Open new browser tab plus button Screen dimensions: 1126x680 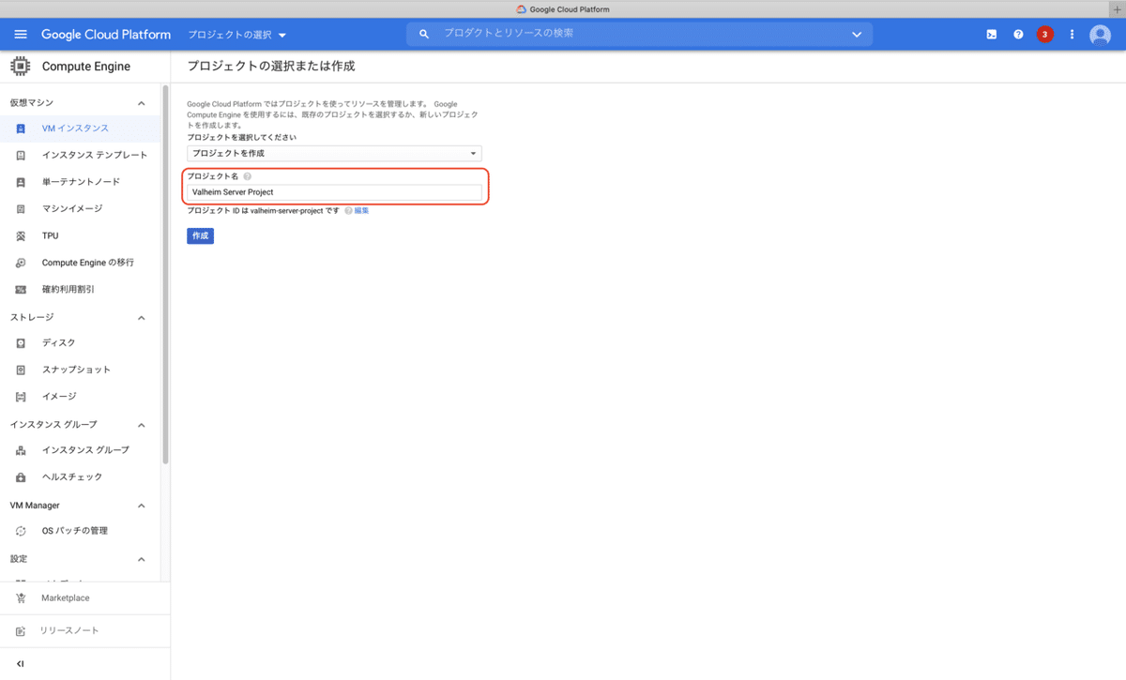(1116, 8)
